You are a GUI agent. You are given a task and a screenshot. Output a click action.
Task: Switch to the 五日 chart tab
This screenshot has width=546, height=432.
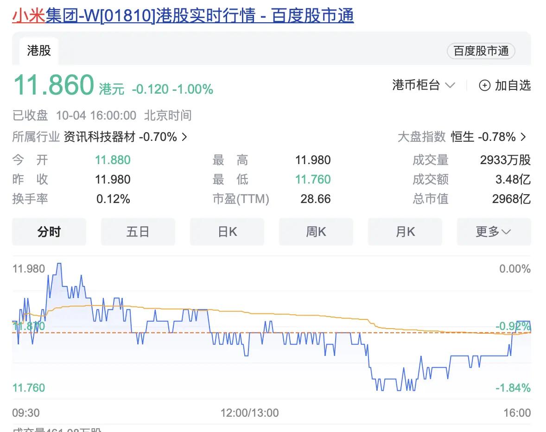138,232
